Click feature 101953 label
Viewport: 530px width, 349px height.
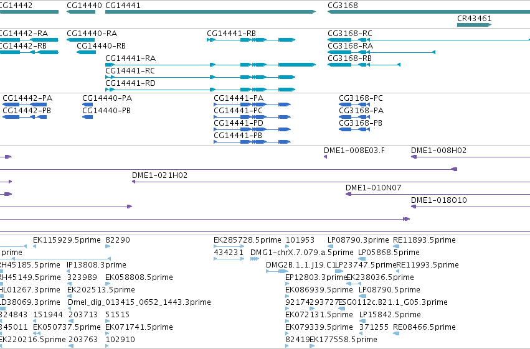click(x=300, y=240)
